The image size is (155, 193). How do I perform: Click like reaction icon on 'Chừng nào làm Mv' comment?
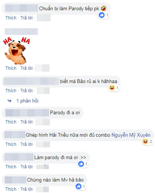pyautogui.click(x=79, y=186)
